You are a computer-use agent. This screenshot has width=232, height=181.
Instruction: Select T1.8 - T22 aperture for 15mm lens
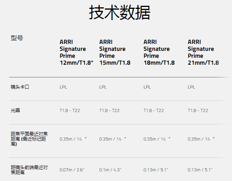pyautogui.click(x=109, y=111)
